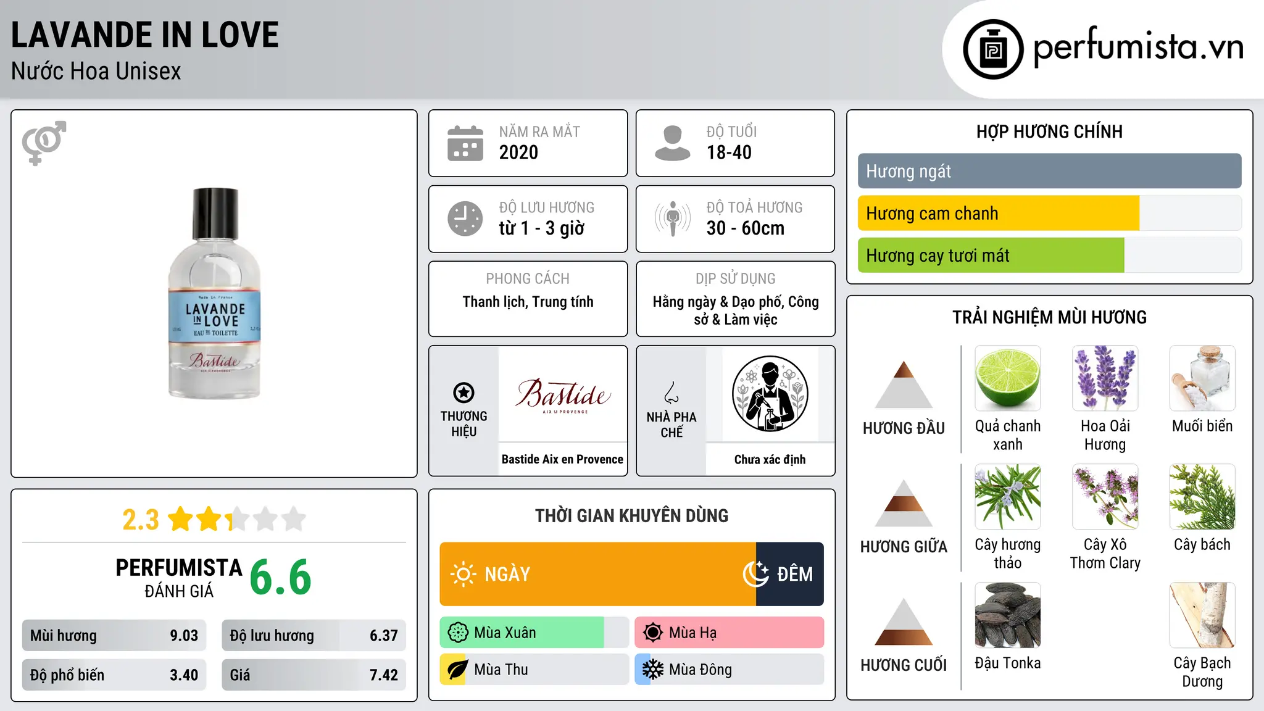Click the longevity value từ 1 - 3 giờ
Viewport: 1264px width, 711px height.
(542, 228)
